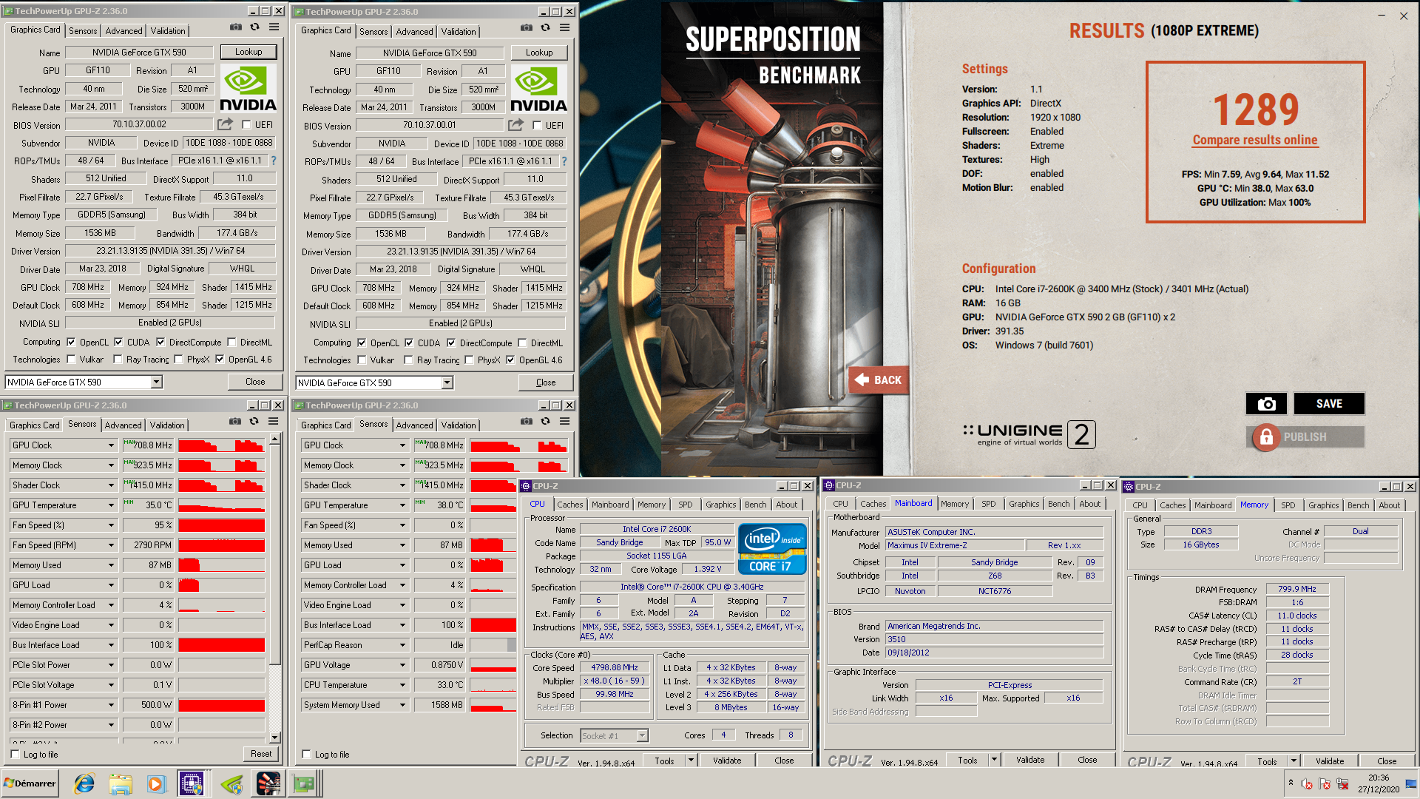Image resolution: width=1420 pixels, height=799 pixels.
Task: Open Graphics Card tab in bottom-left GPU-Z
Action: (35, 425)
